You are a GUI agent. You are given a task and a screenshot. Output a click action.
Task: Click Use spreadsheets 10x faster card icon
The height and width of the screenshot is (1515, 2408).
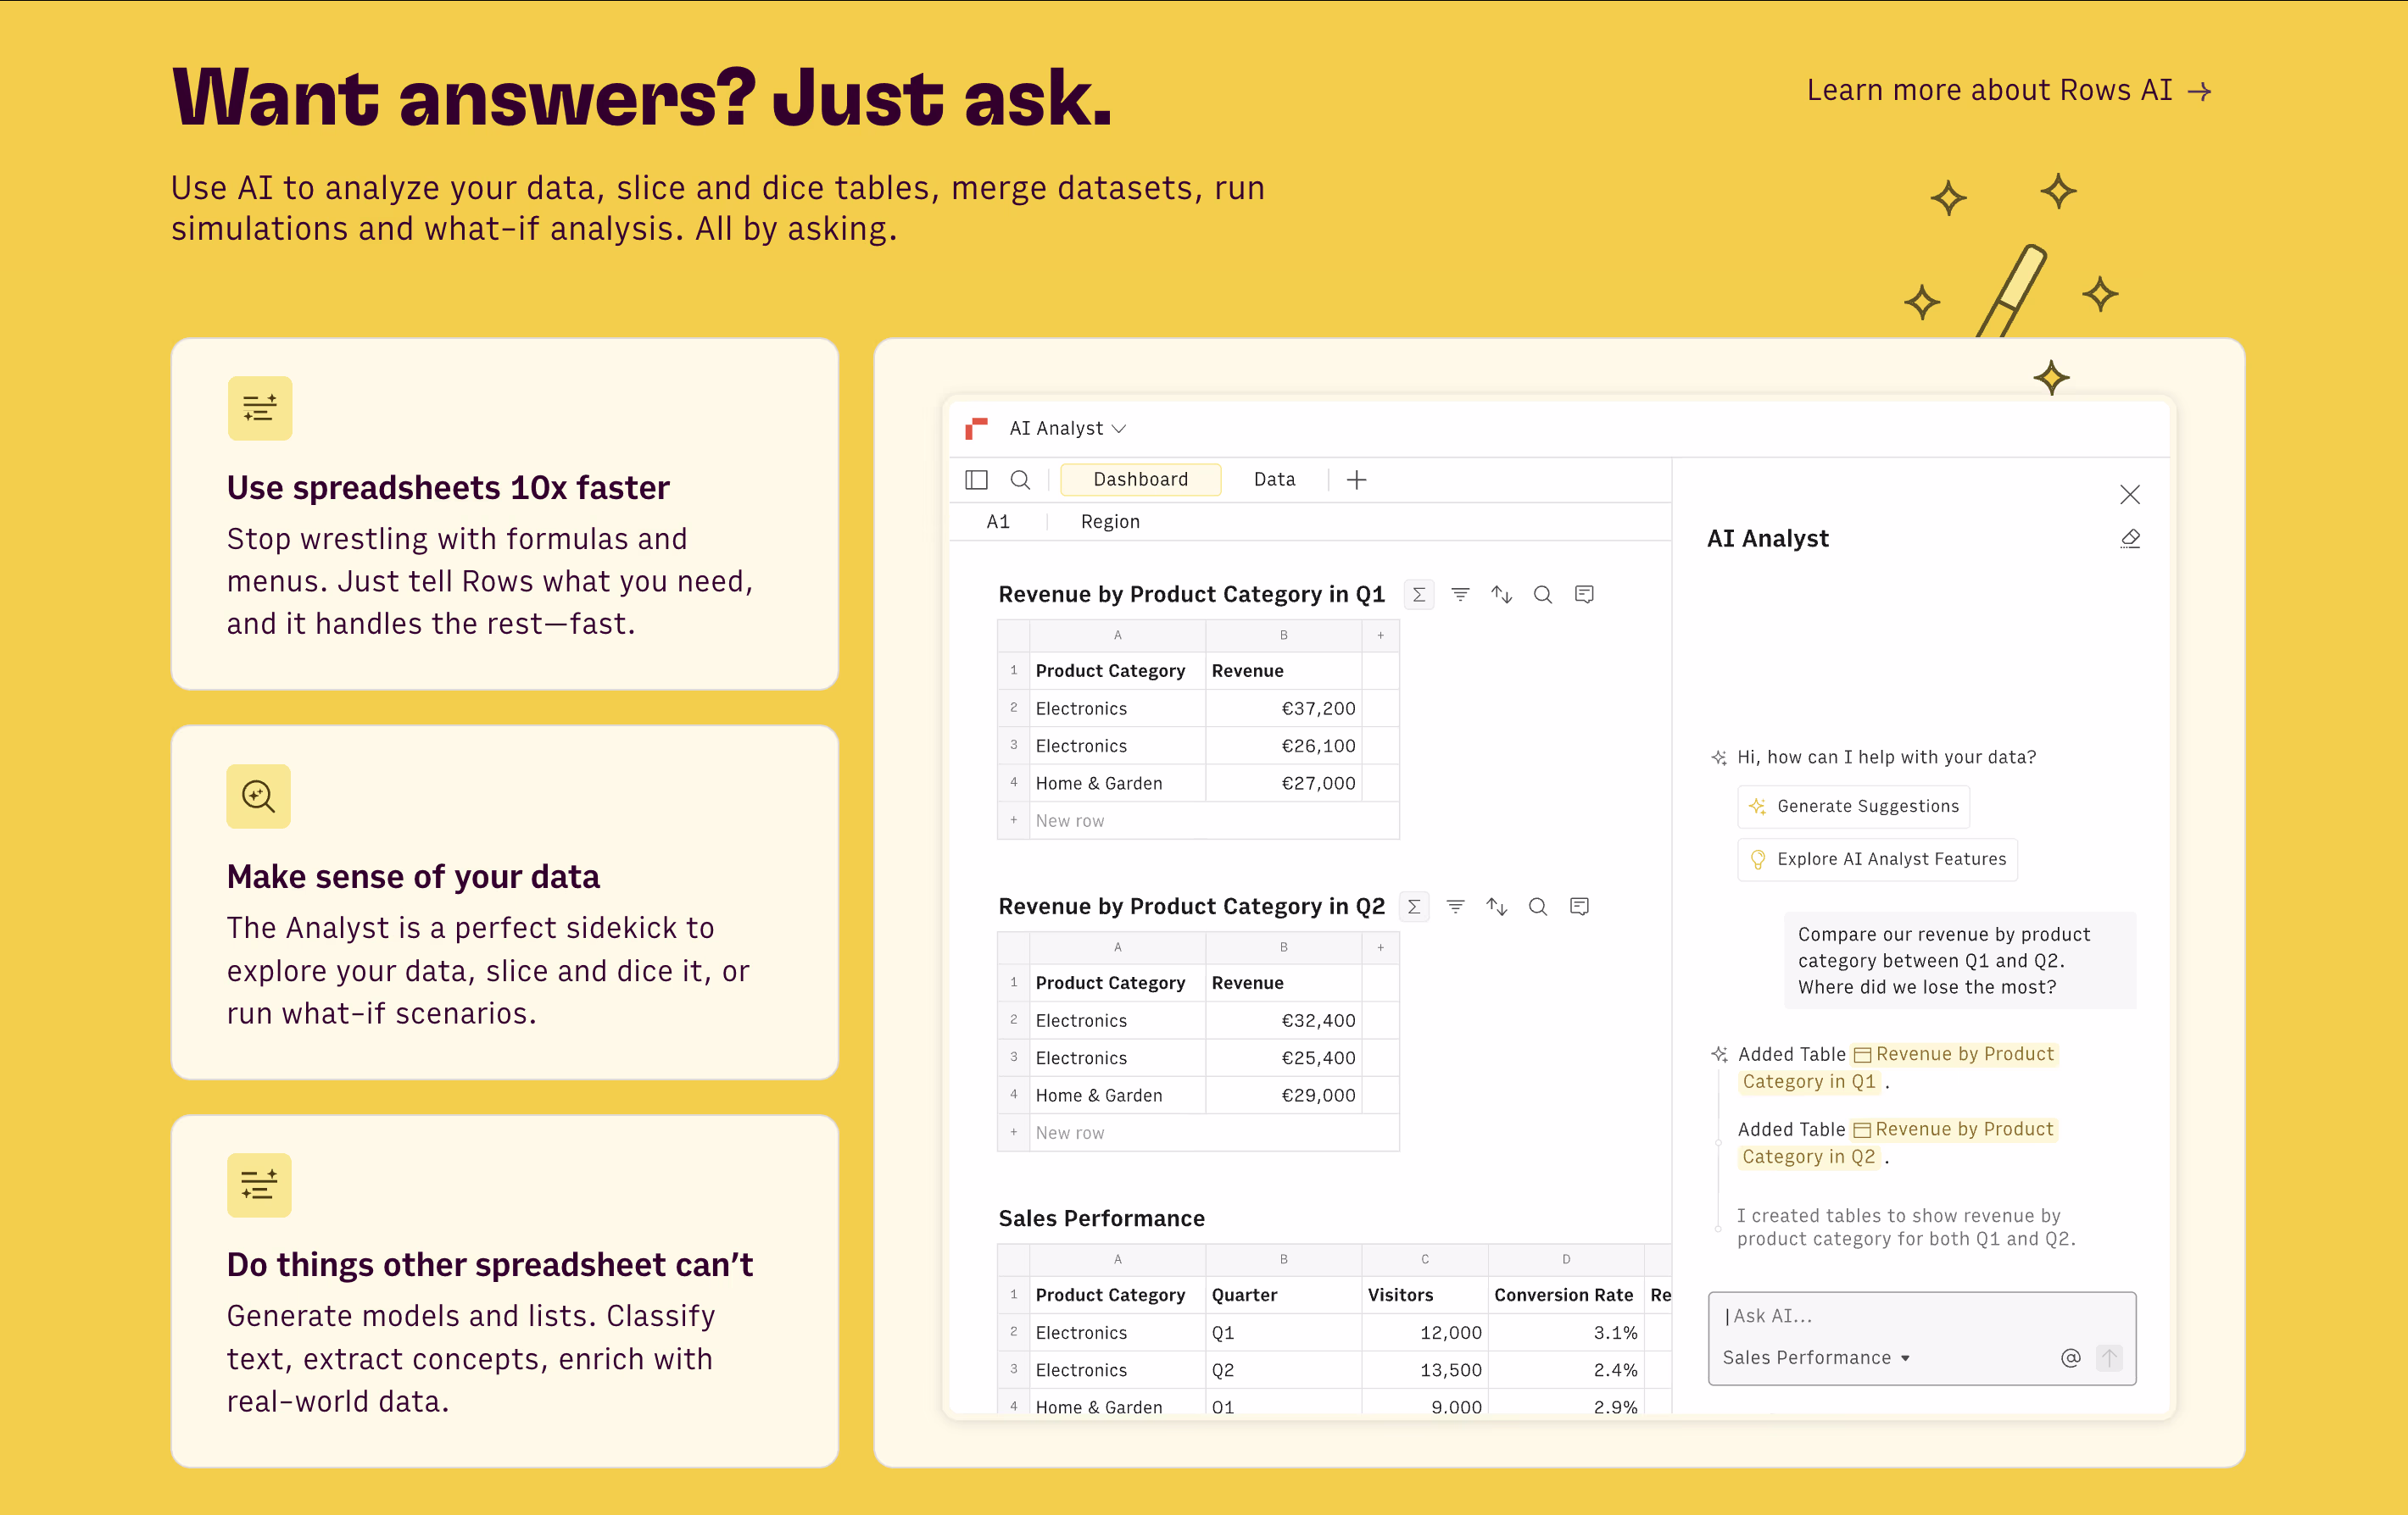(x=260, y=408)
